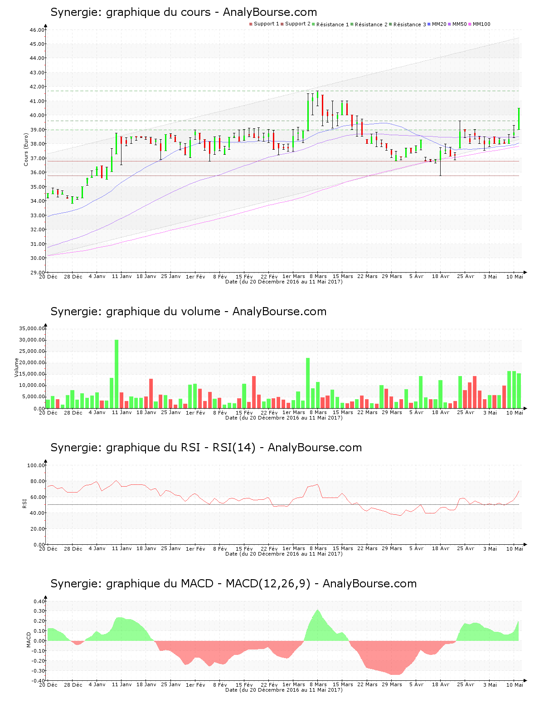Click the 46.00 value on price axis
Image resolution: width=544 pixels, height=703 pixels.
tap(37, 30)
